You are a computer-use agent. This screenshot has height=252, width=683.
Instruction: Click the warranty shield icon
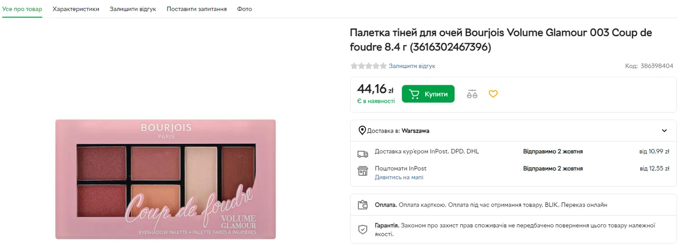pos(363,229)
